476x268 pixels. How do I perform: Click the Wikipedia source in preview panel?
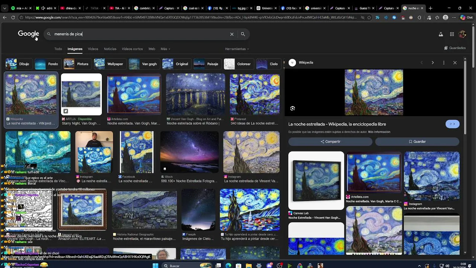click(x=302, y=63)
